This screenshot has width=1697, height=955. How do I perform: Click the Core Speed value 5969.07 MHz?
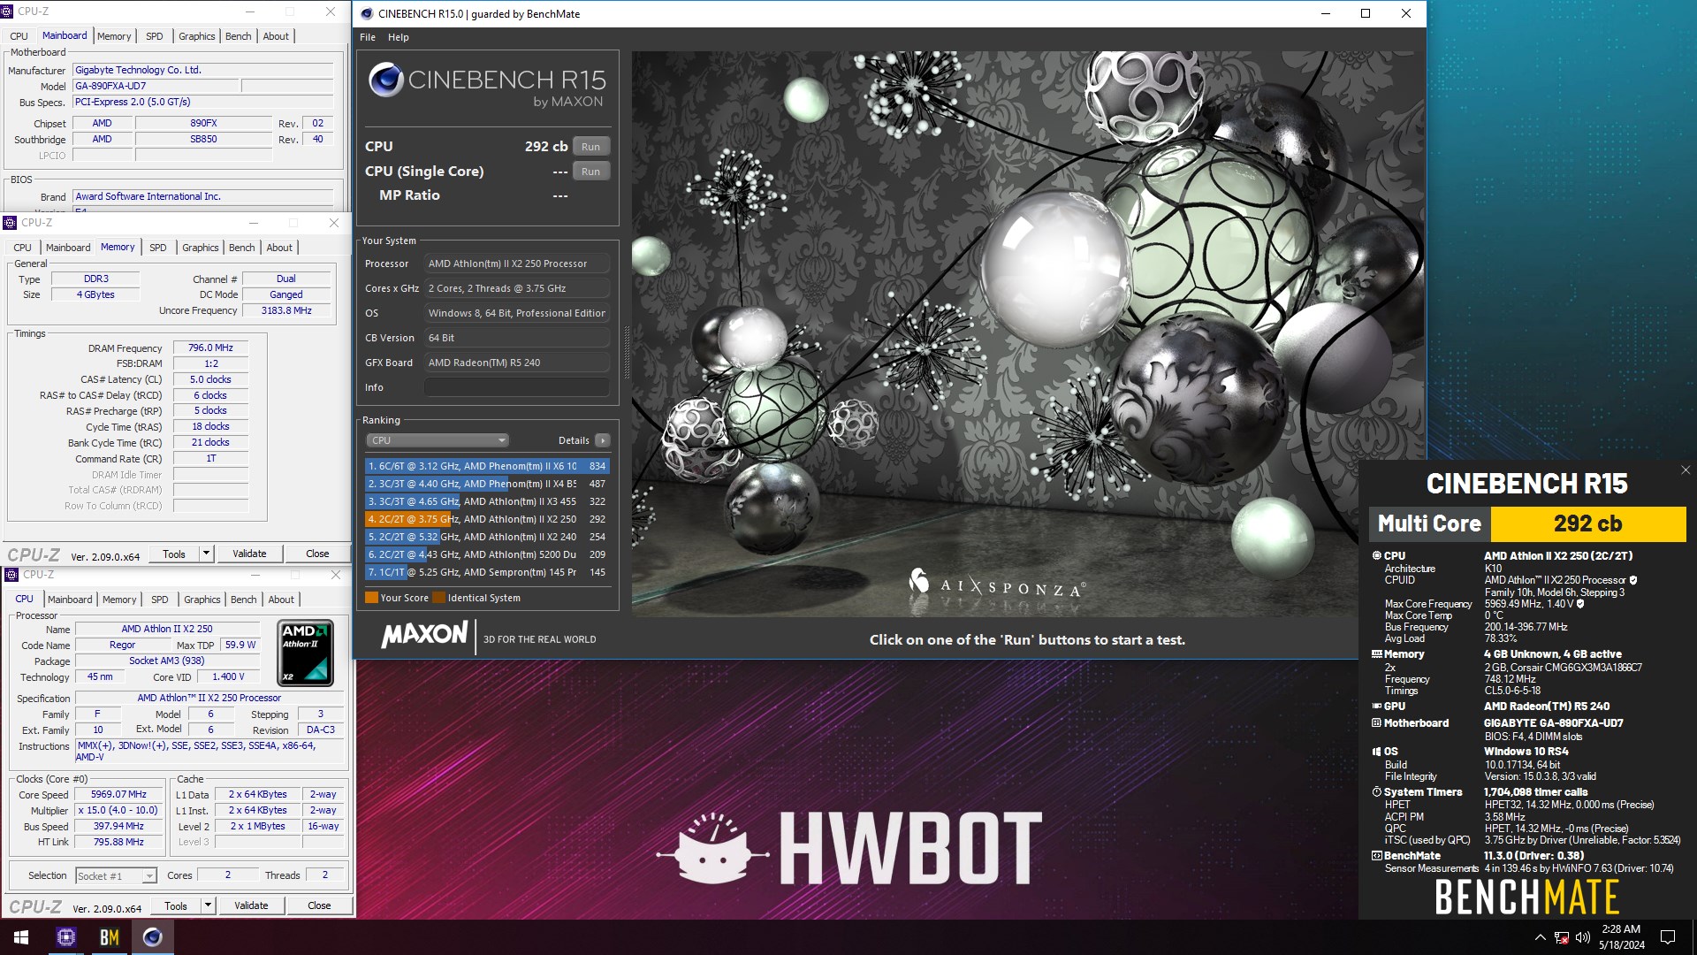(118, 794)
